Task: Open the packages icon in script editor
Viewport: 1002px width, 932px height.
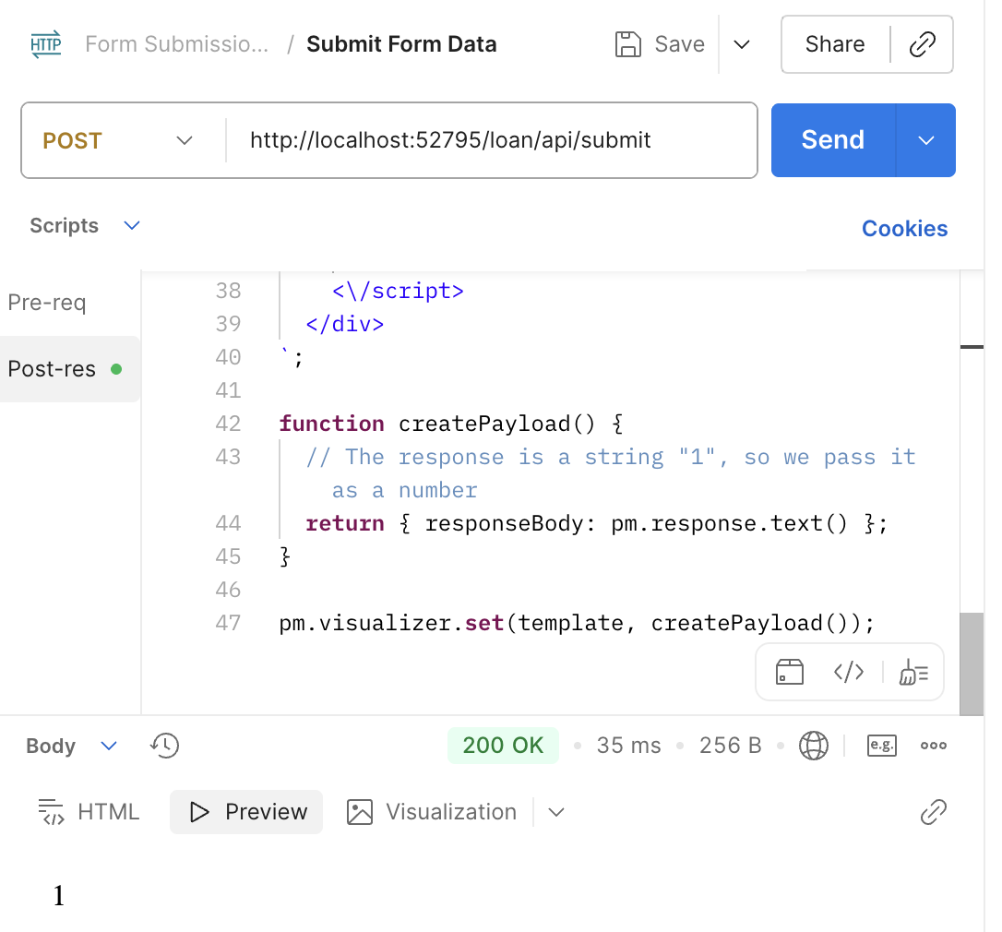Action: coord(790,672)
